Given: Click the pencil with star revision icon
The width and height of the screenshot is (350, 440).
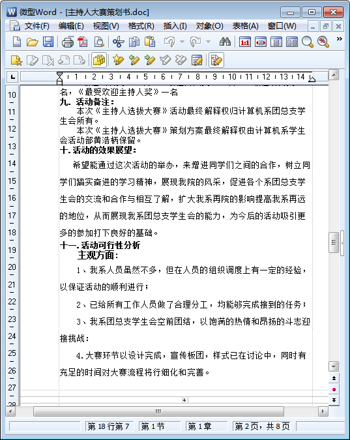Looking at the screenshot, I should [118, 60].
